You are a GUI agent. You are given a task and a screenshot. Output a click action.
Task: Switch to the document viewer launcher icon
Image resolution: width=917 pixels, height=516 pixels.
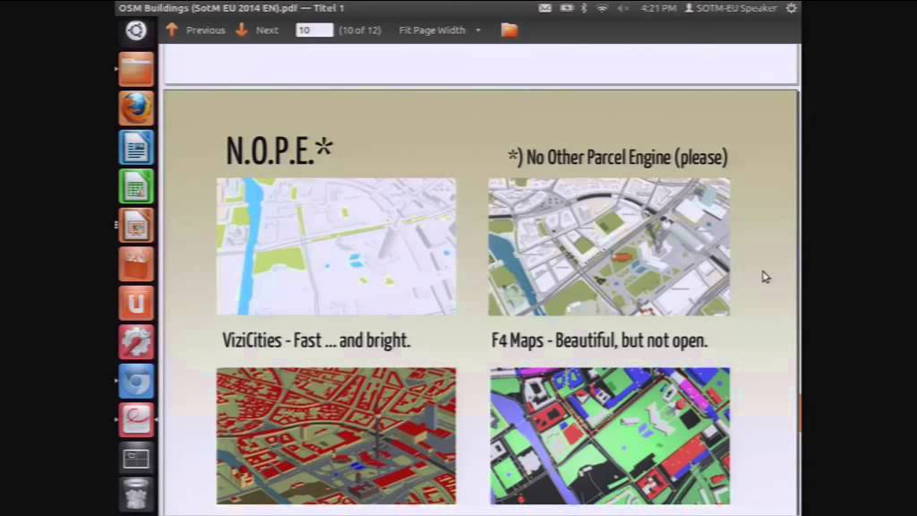[x=136, y=420]
